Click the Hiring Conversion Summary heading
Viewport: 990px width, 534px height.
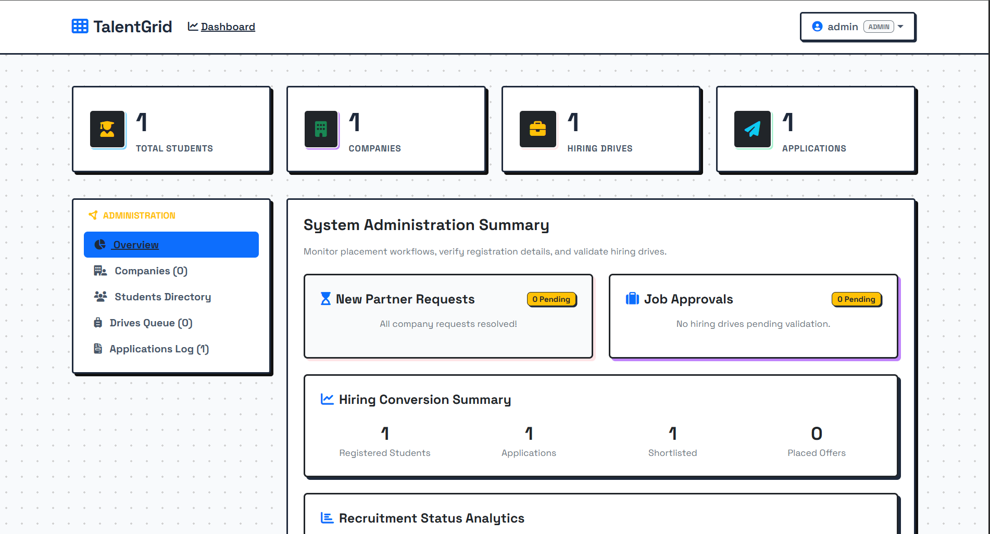pos(425,400)
